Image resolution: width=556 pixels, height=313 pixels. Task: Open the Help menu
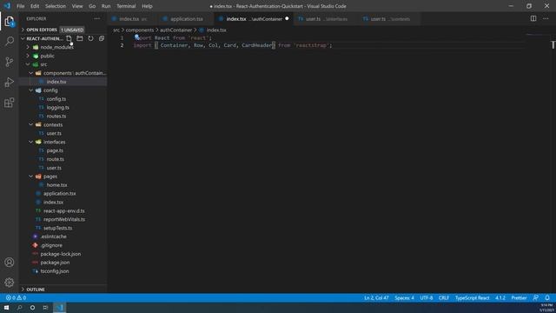pos(147,6)
